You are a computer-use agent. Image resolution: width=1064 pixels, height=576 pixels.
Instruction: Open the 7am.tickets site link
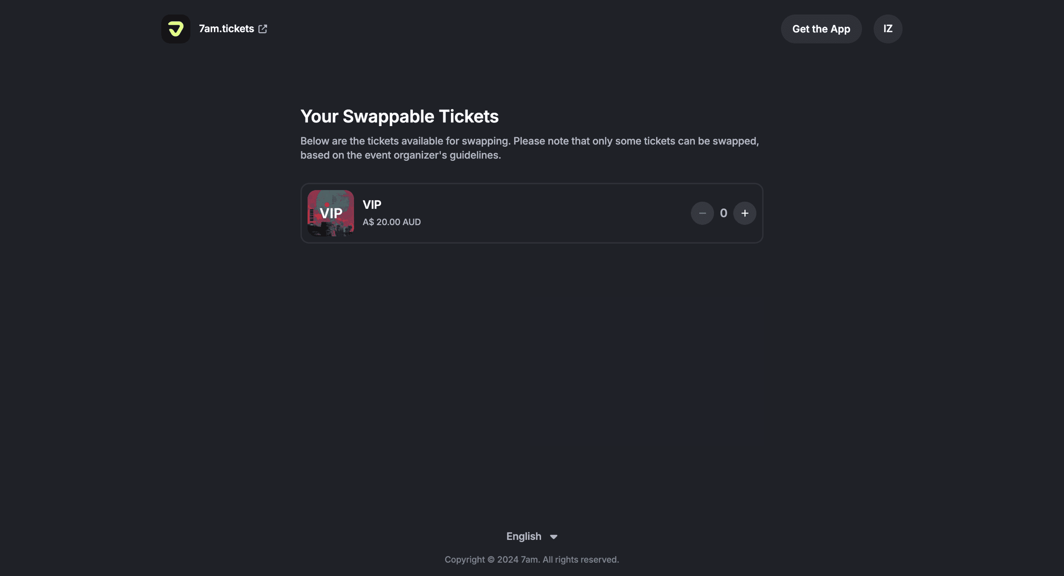226,29
